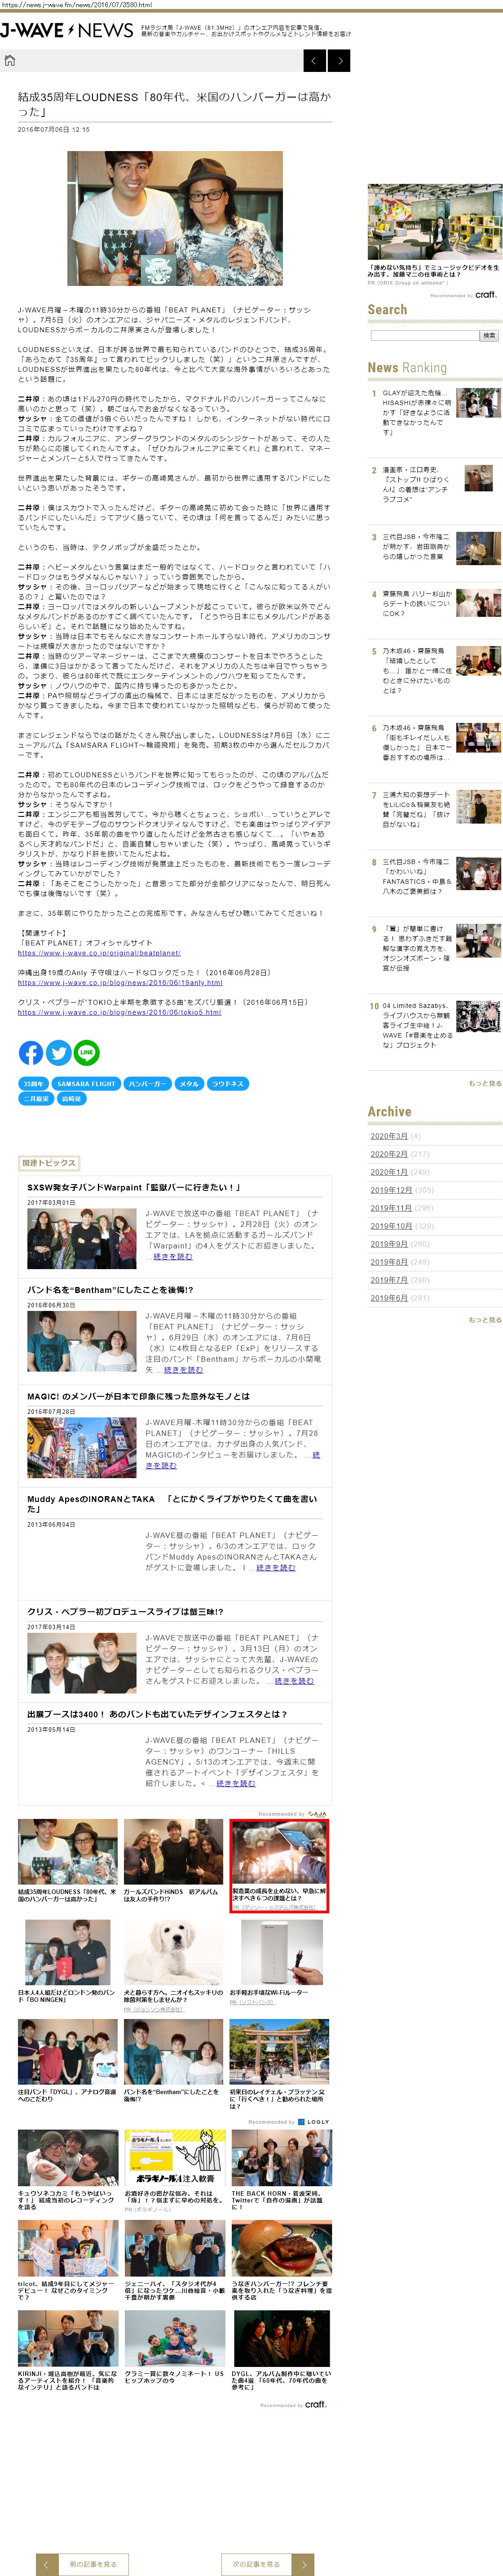This screenshot has width=503, height=2576.
Task: Click the J-WAVE NEWS logo
Action: (67, 31)
